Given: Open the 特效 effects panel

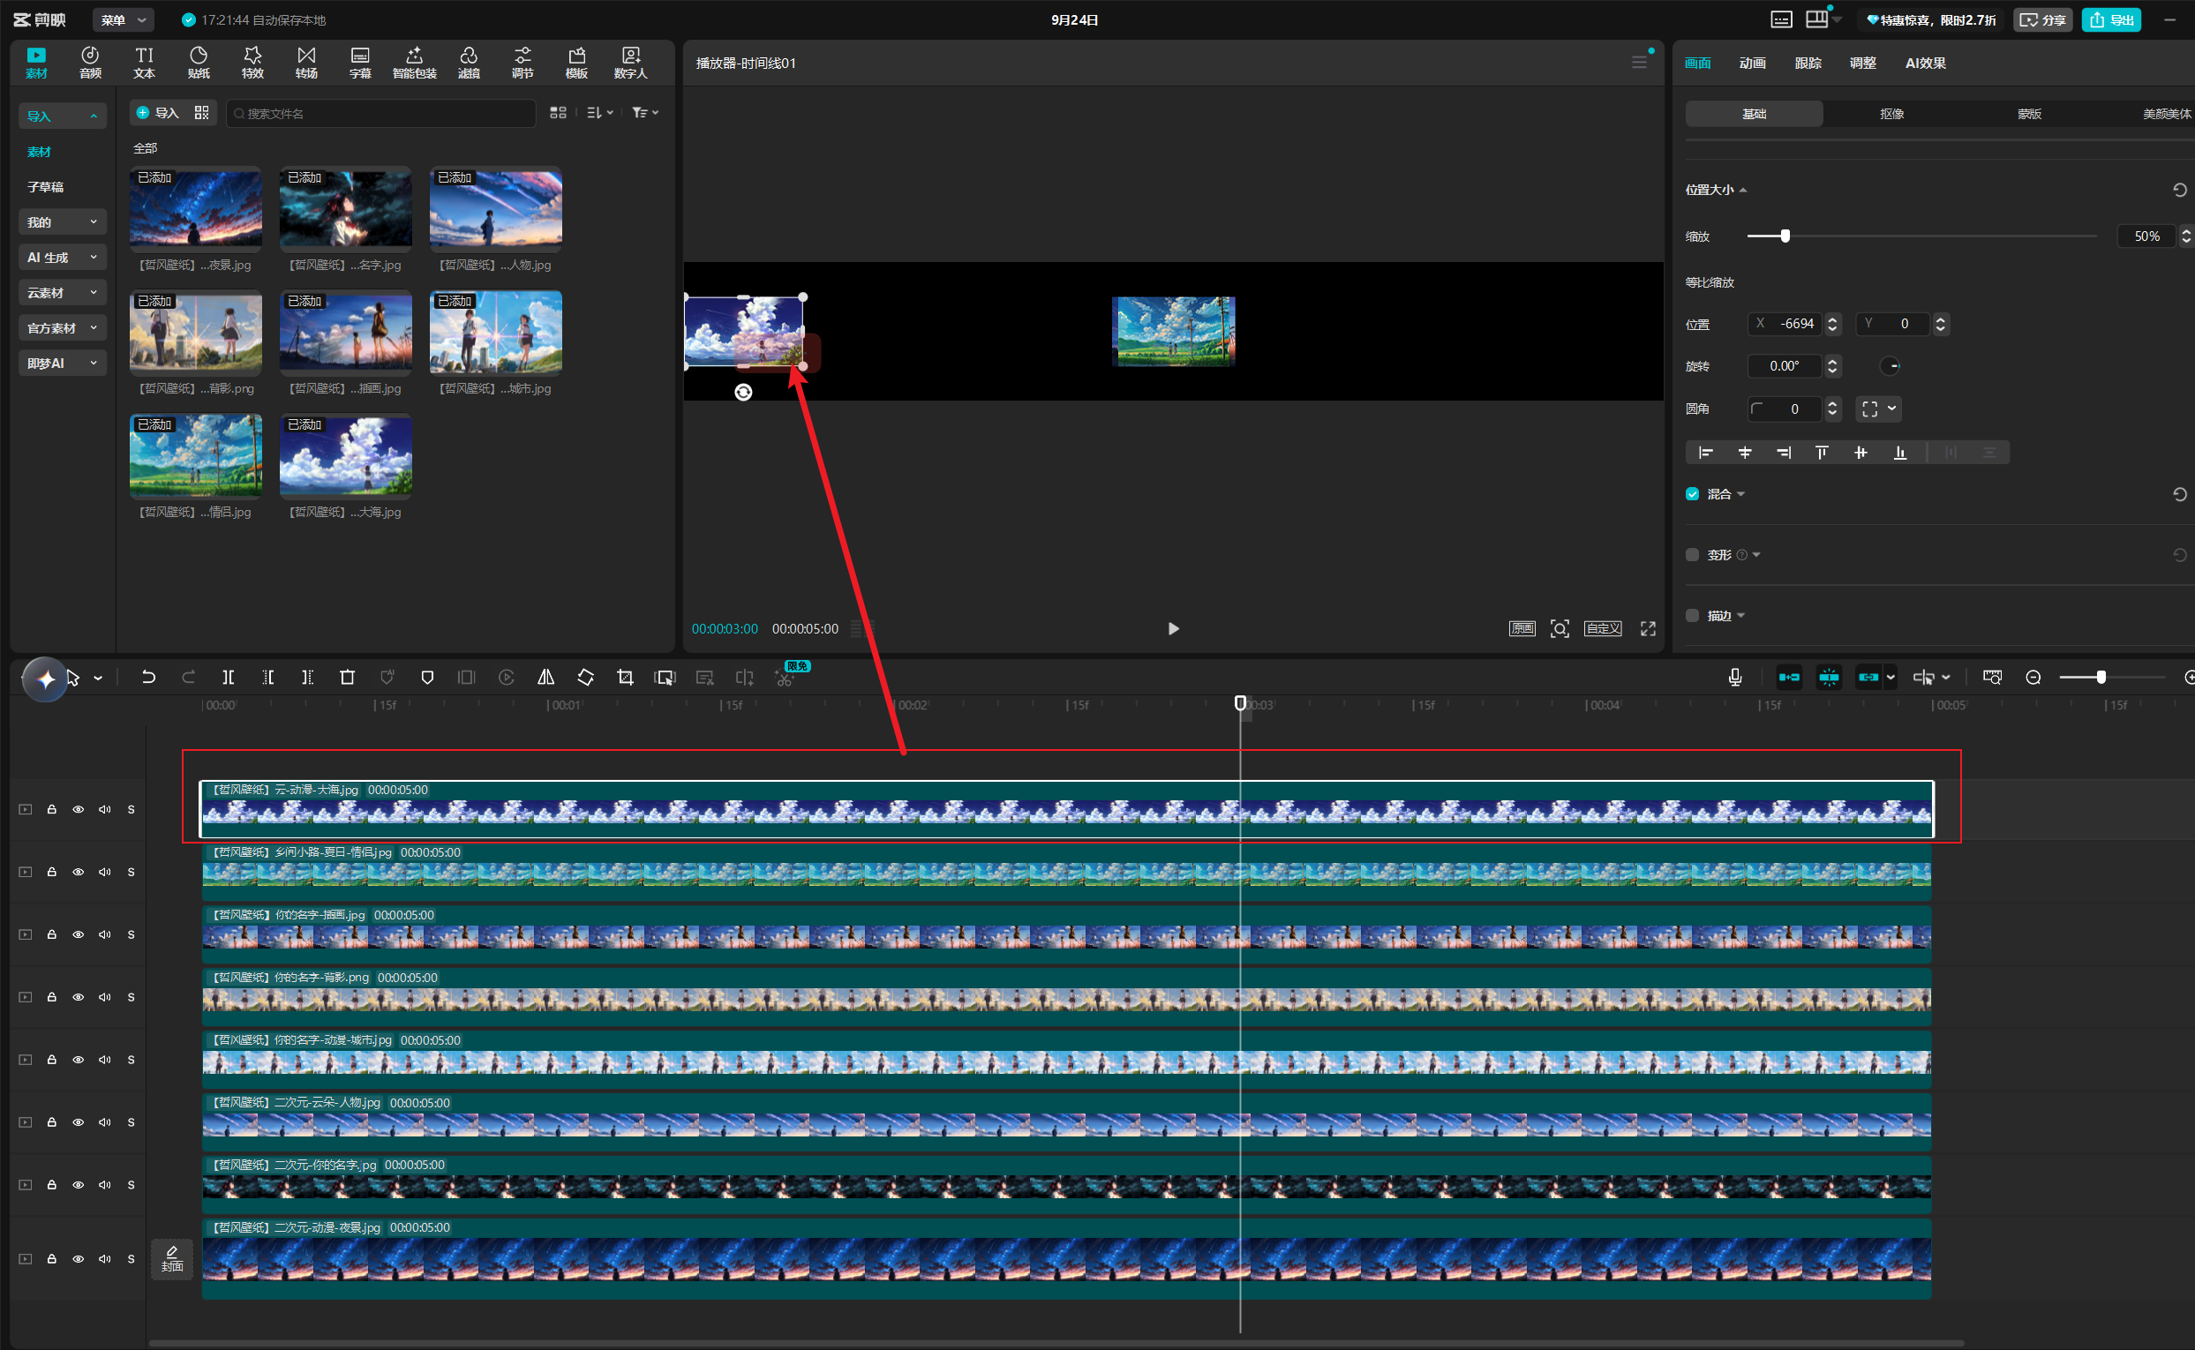Looking at the screenshot, I should tap(252, 63).
